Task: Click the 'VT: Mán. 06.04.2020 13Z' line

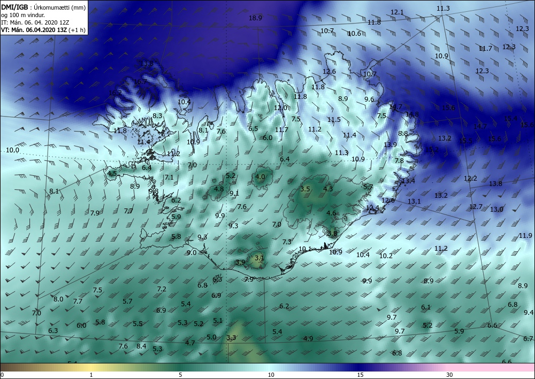Action: (x=34, y=30)
